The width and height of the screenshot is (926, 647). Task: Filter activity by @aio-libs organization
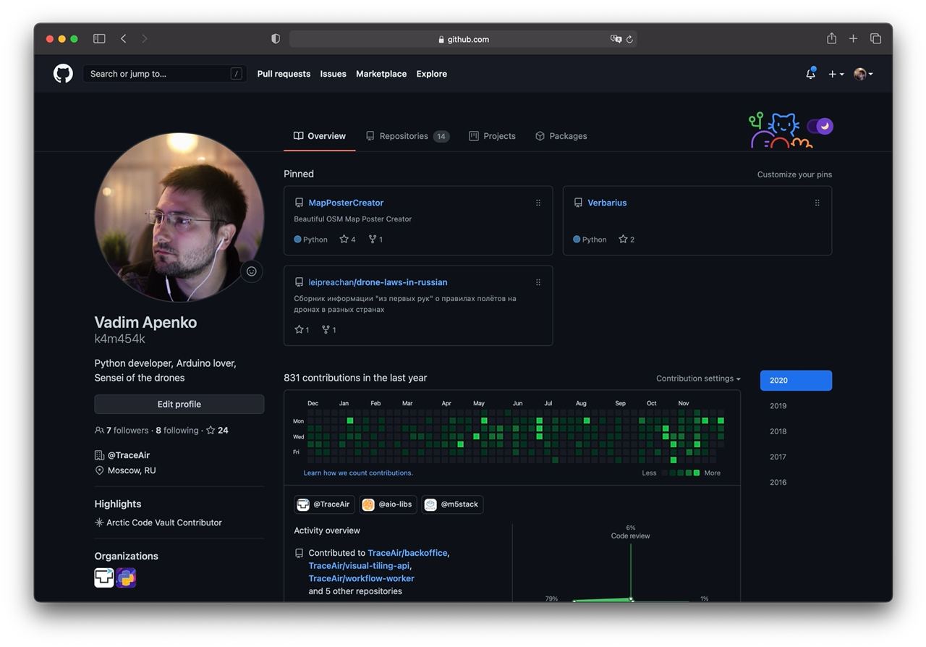point(388,504)
